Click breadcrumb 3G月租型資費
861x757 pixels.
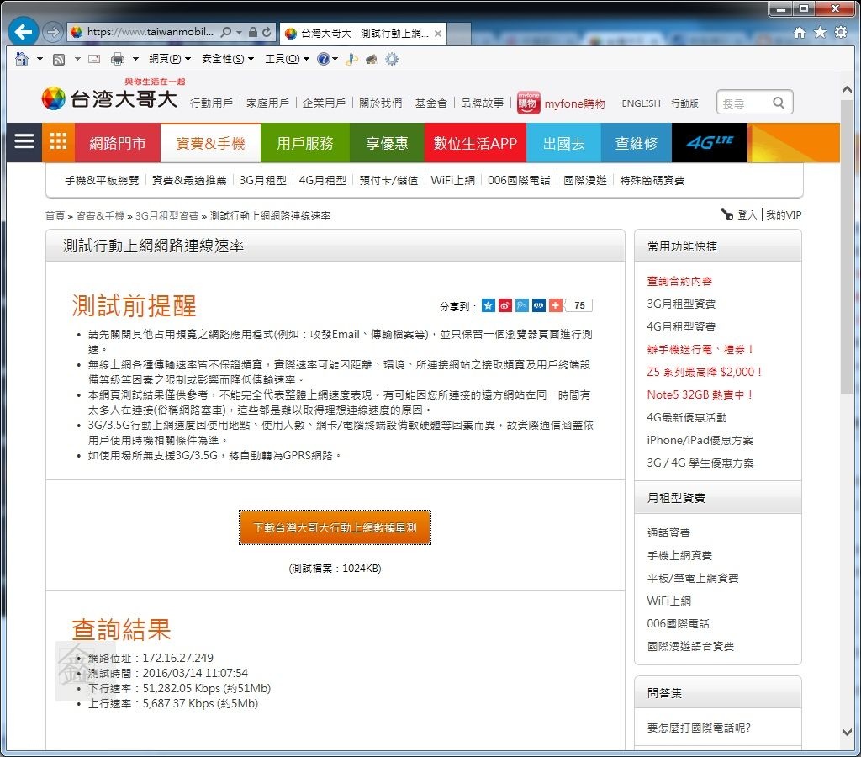(167, 216)
